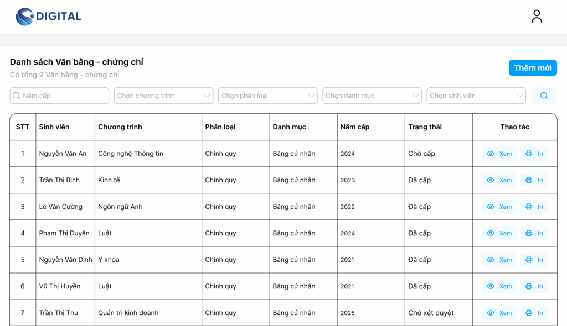The image size is (567, 326).
Task: Click the Sinh viên column header
Action: point(54,127)
